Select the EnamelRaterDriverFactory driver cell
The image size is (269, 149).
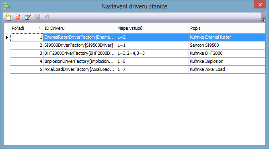pos(80,37)
